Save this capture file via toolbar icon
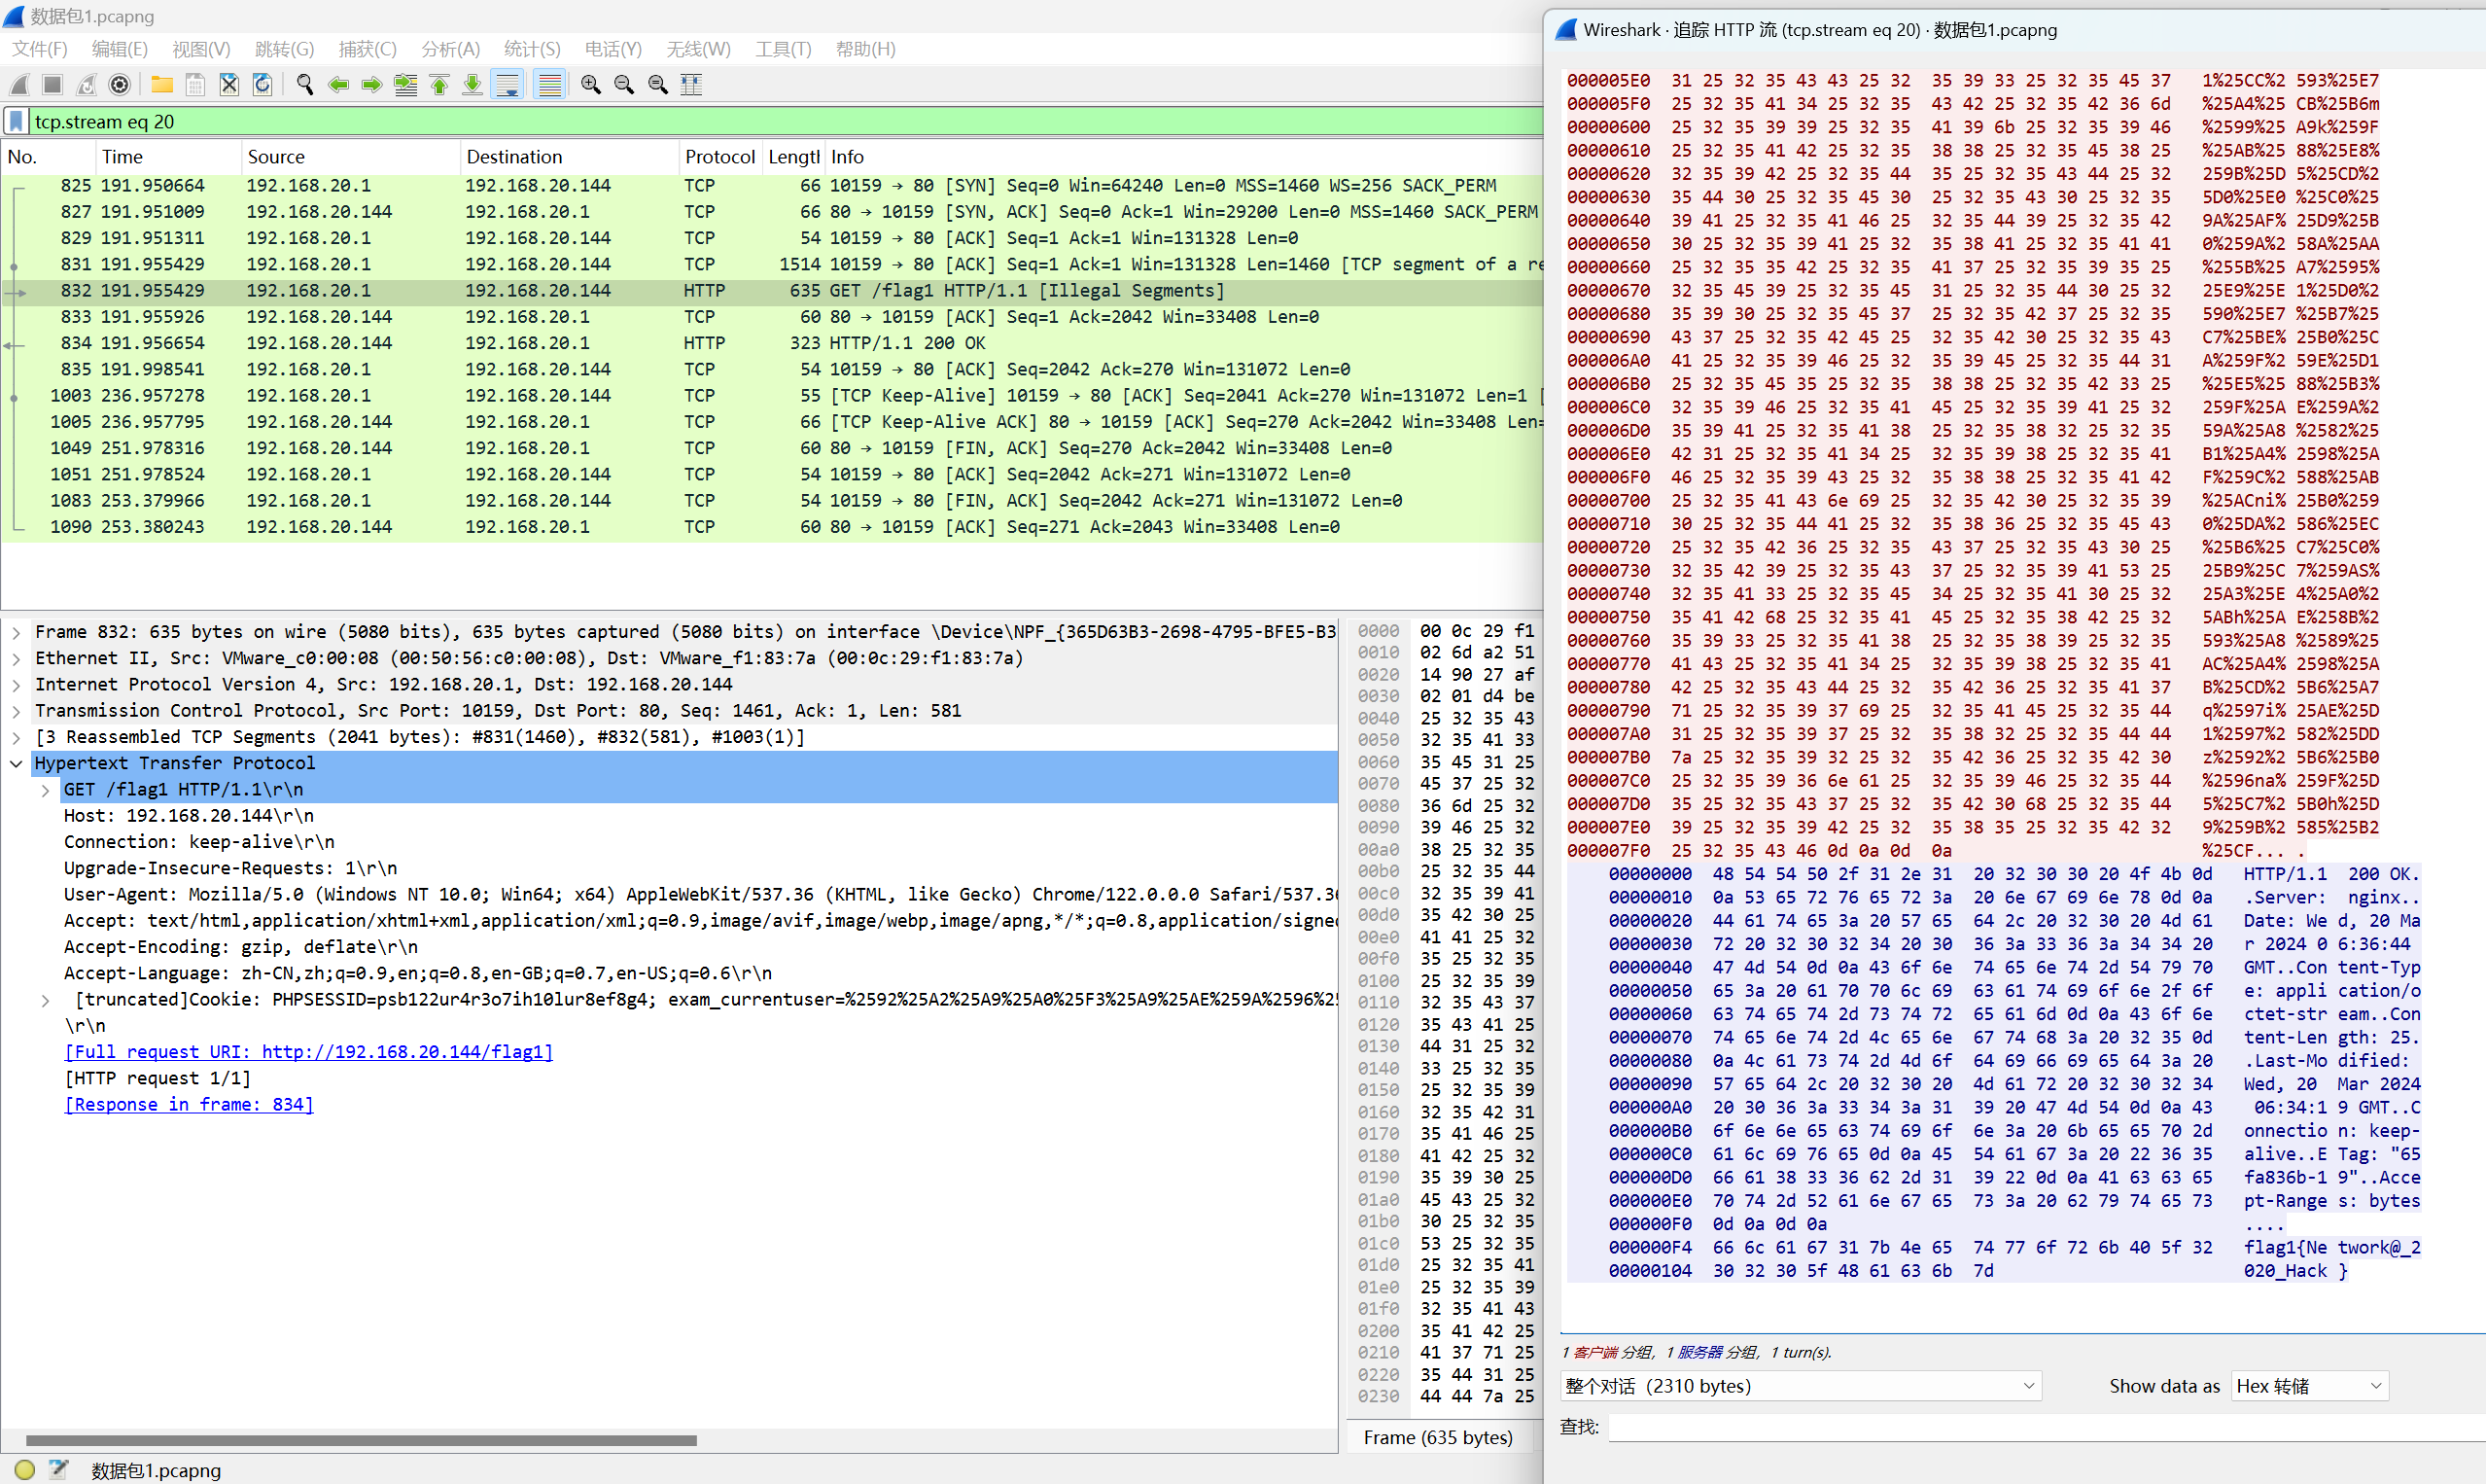The image size is (2486, 1484). pyautogui.click(x=196, y=85)
